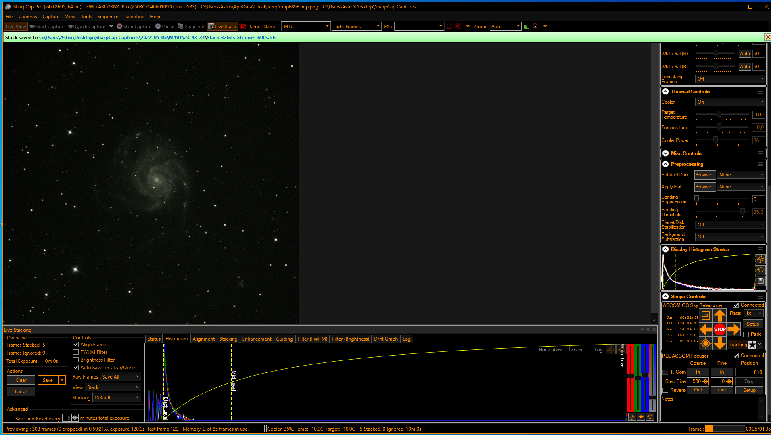
Task: Click Browse for Subtract Dark
Action: (705, 175)
